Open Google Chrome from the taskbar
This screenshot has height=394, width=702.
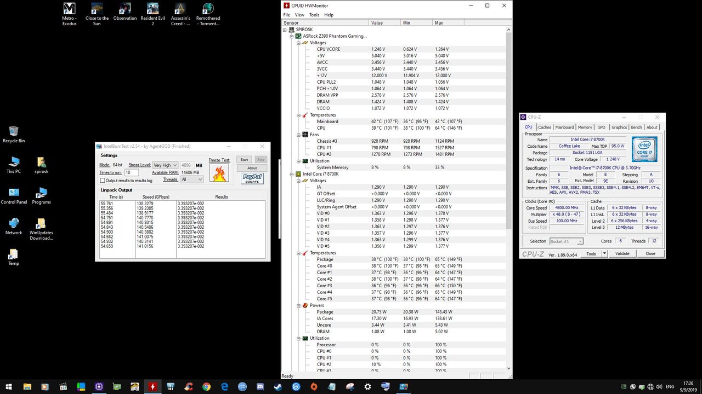pos(206,386)
